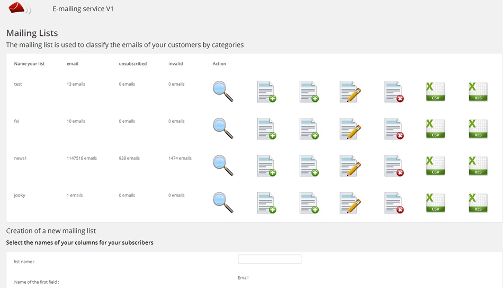This screenshot has width=503, height=288.
Task: Delete the jooky mailing list
Action: pos(394,203)
